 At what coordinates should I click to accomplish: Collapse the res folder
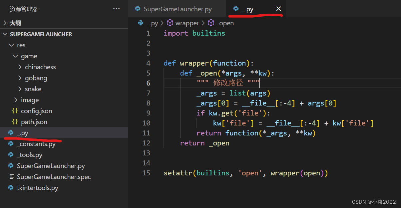(x=64, y=45)
